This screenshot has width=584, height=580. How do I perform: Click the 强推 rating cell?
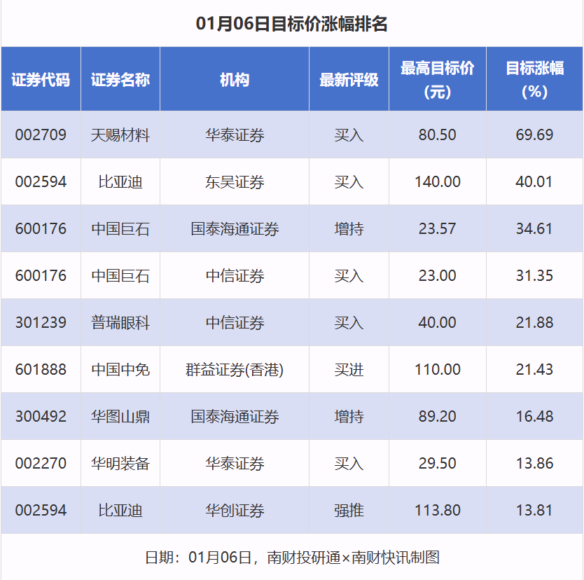(349, 511)
